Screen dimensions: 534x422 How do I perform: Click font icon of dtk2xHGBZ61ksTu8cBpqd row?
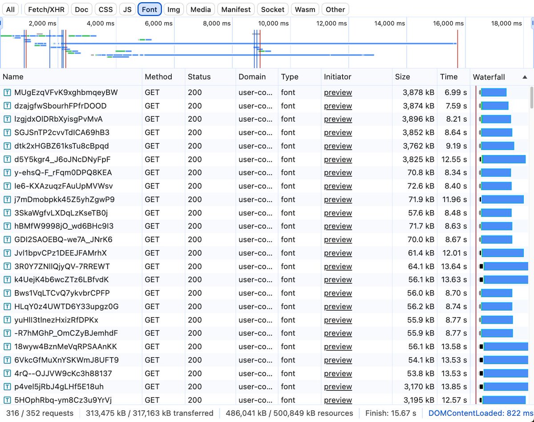click(x=7, y=146)
